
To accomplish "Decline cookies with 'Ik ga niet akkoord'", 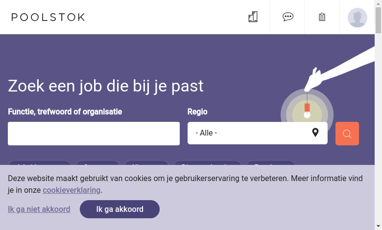I will [x=39, y=209].
